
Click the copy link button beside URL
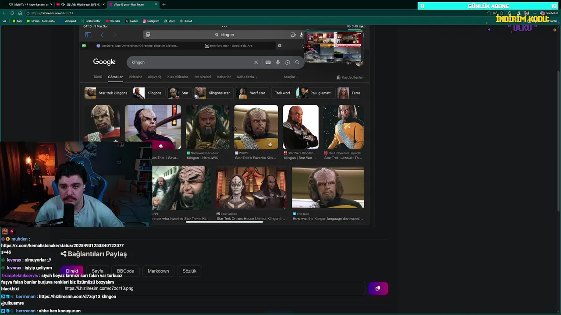pyautogui.click(x=378, y=288)
